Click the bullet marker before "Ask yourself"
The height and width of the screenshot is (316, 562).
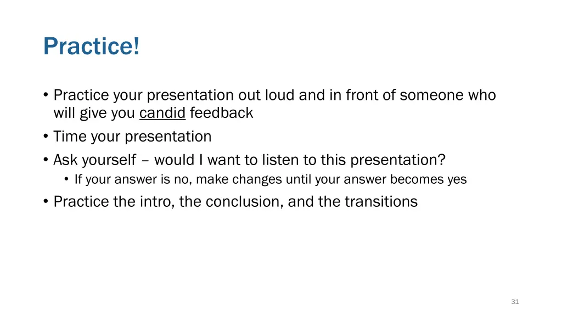click(46, 160)
